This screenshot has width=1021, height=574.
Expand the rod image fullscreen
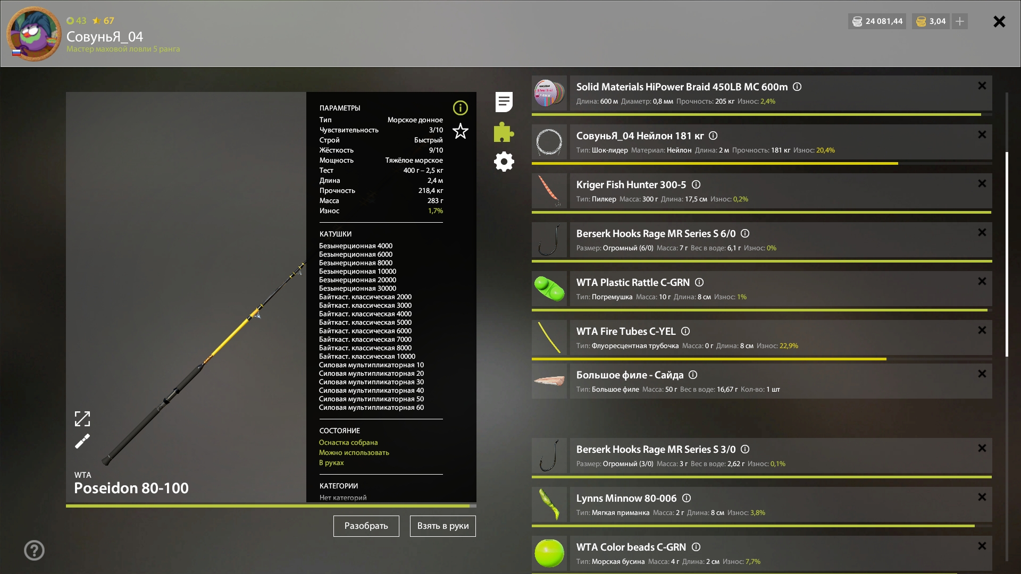(82, 419)
